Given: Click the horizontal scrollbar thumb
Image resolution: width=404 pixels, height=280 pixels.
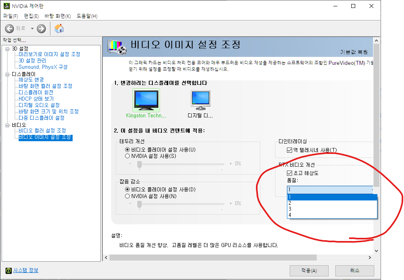Looking at the screenshot, I should point(213,257).
